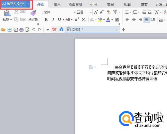
Task: Click the bullet list icon
Action: click(127, 12)
